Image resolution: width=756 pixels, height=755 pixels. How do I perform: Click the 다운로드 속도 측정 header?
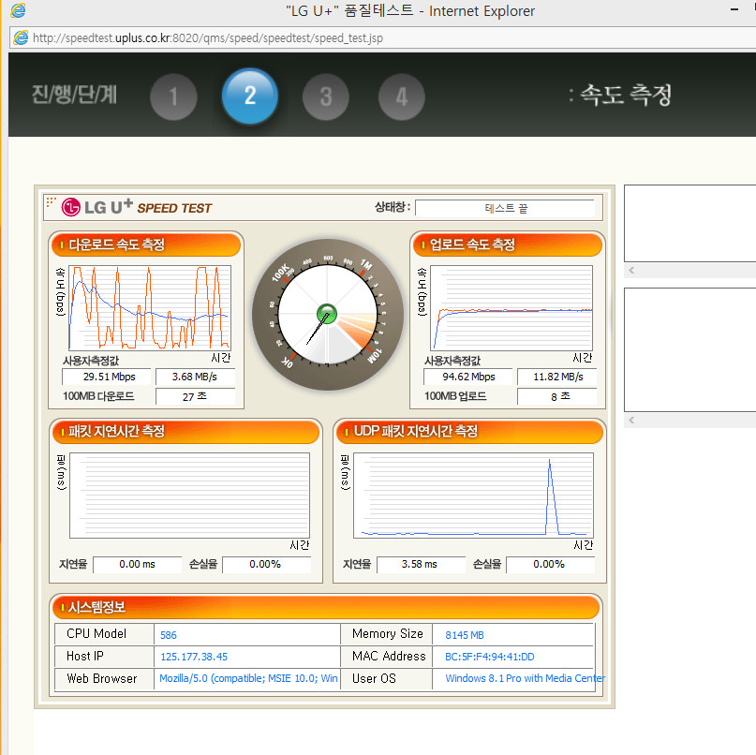(146, 244)
